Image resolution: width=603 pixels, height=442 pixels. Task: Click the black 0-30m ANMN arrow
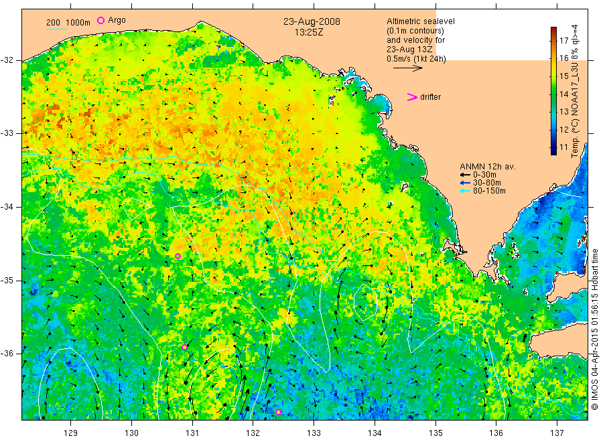(x=466, y=175)
